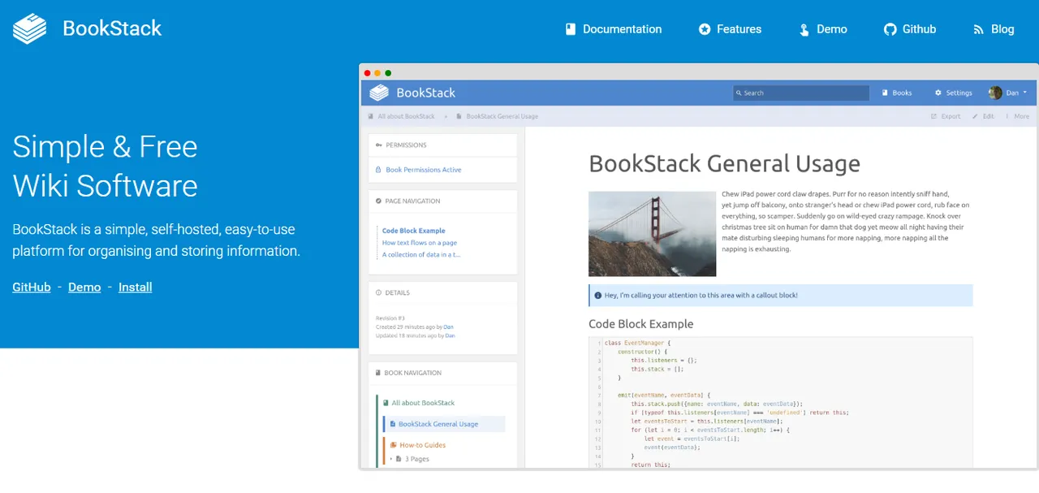
Task: Click the BookStack logo in the app window header
Action: pyautogui.click(x=379, y=93)
